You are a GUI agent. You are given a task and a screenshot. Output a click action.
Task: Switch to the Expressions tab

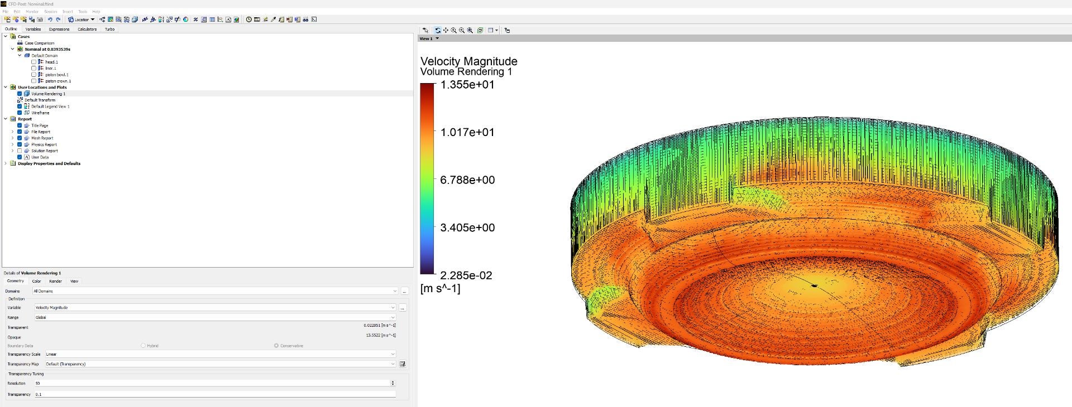coord(59,29)
